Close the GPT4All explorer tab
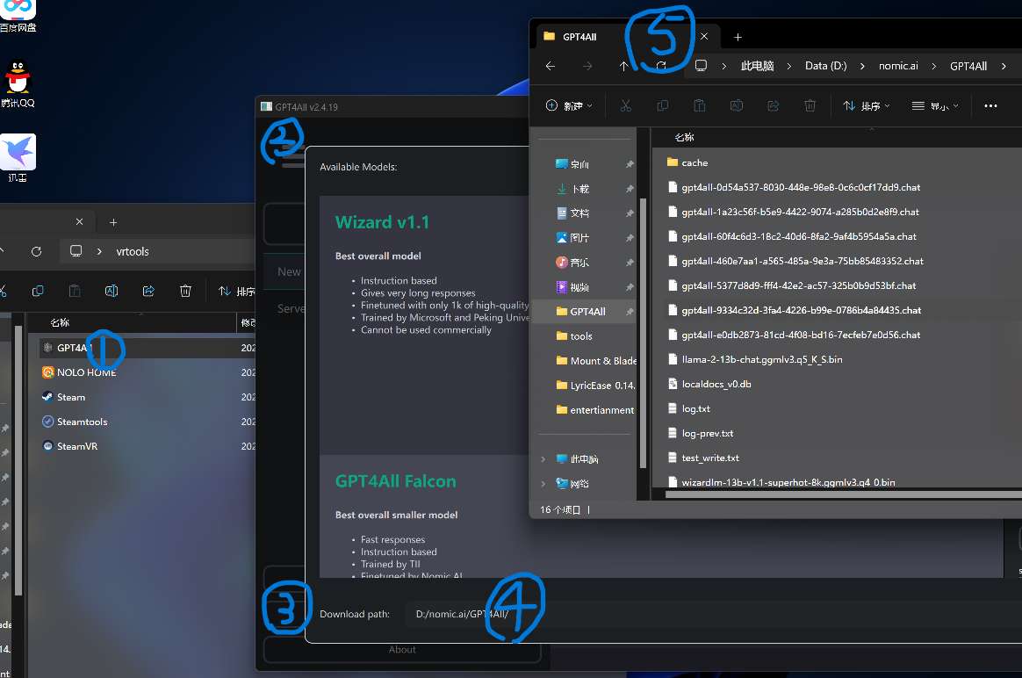 pos(704,37)
